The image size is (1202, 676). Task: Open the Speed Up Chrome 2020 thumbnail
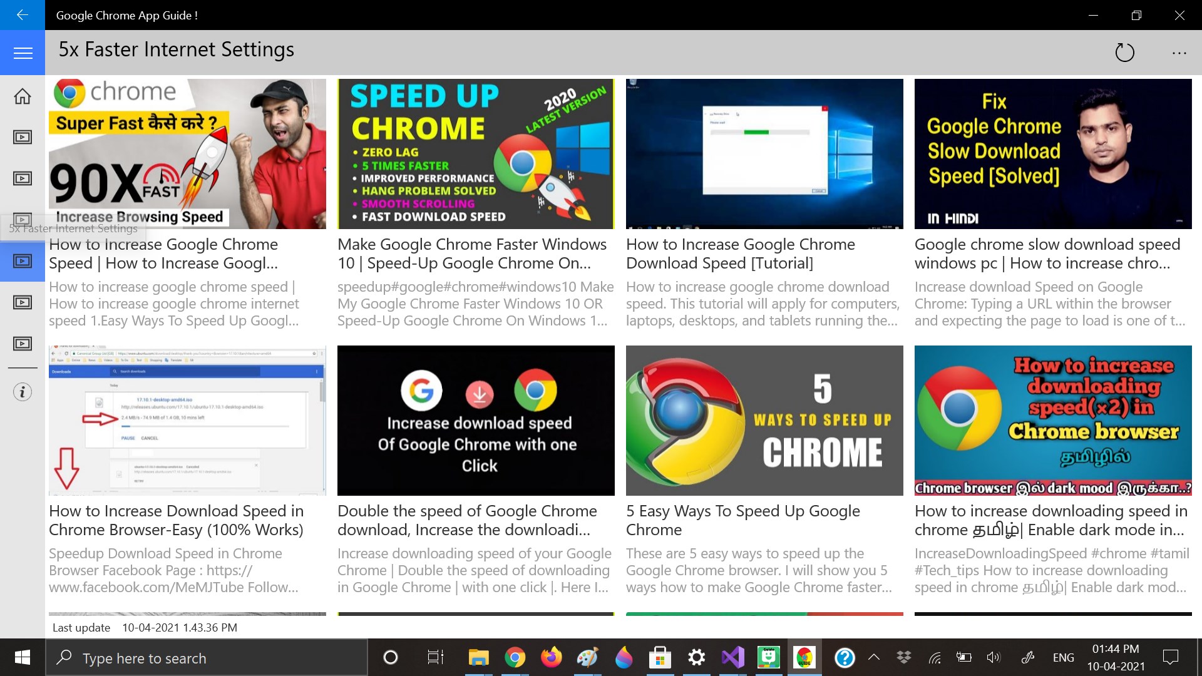pos(476,154)
